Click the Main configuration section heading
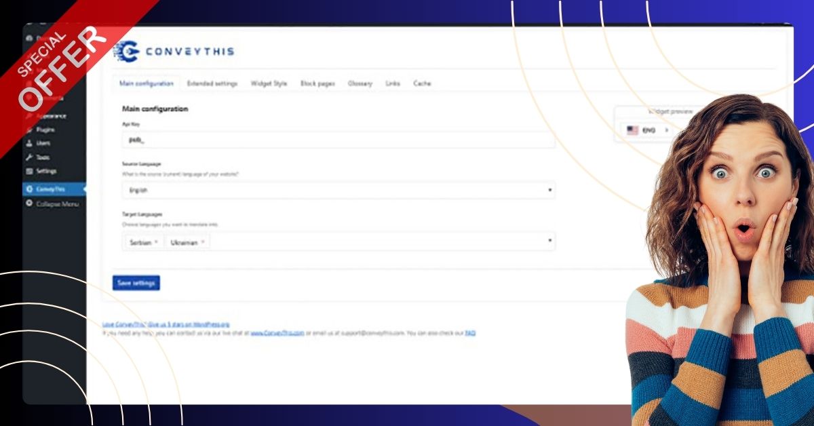This screenshot has height=426, width=814. 155,109
